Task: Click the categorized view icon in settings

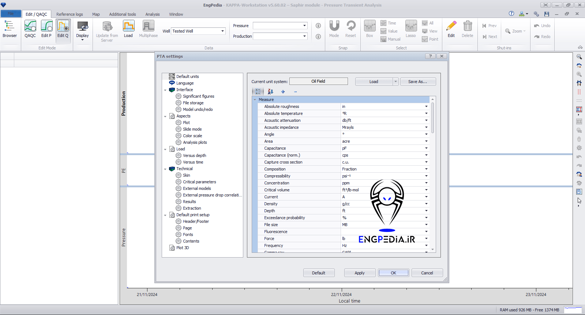Action: 258,92
